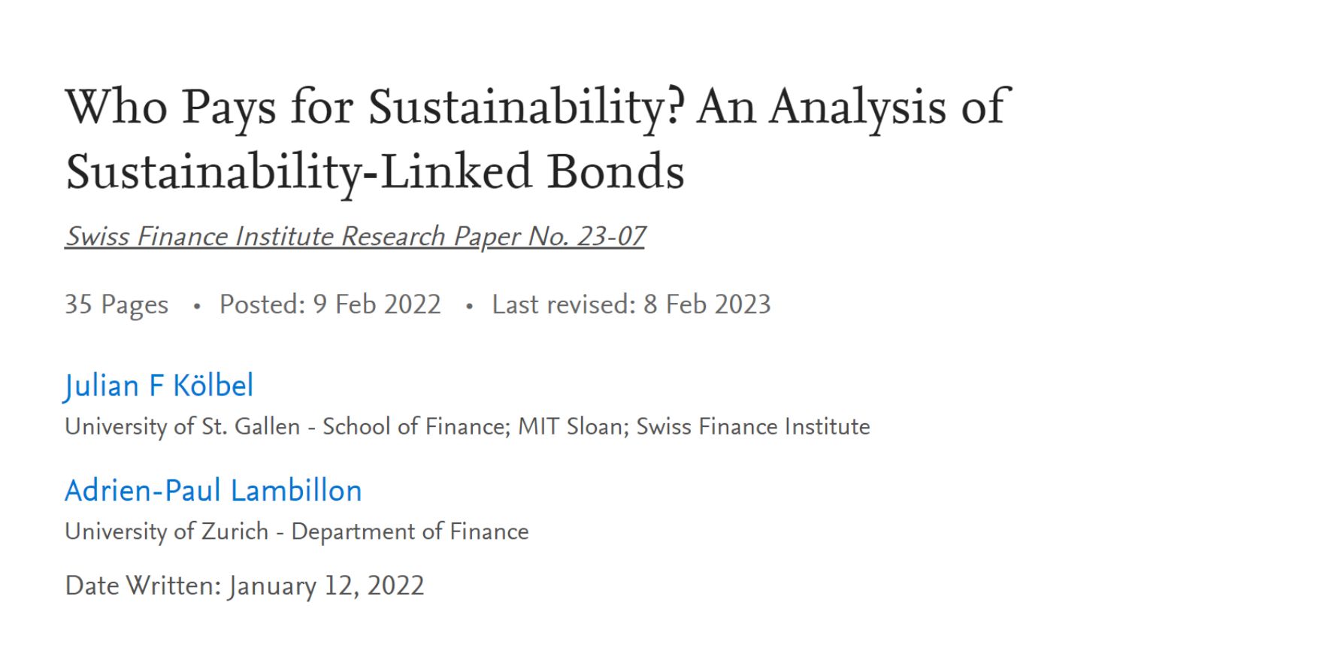The image size is (1332, 666).
Task: Click the 'Sustainability-Linked Bonds' title line
Action: pyautogui.click(x=375, y=172)
